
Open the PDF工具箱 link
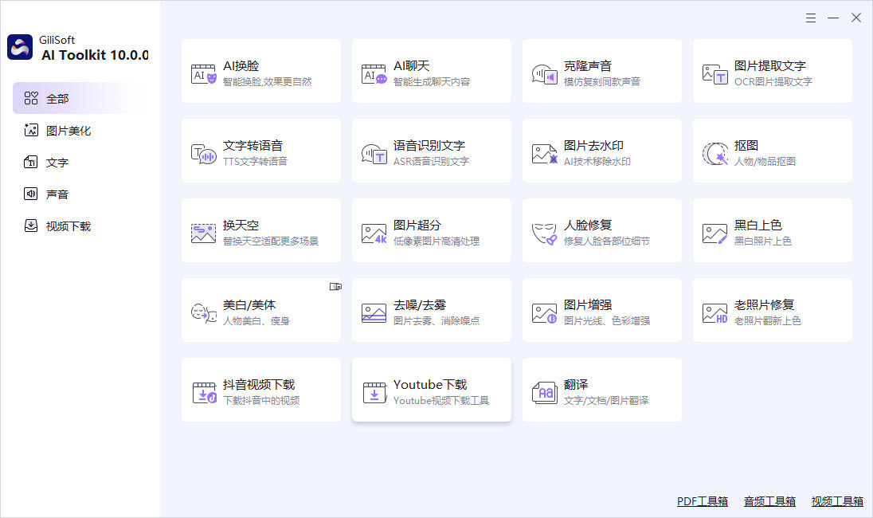[x=702, y=501]
